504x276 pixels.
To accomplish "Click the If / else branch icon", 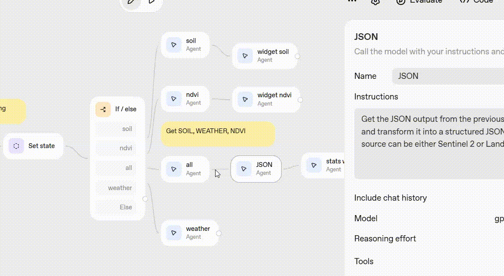I will point(103,110).
